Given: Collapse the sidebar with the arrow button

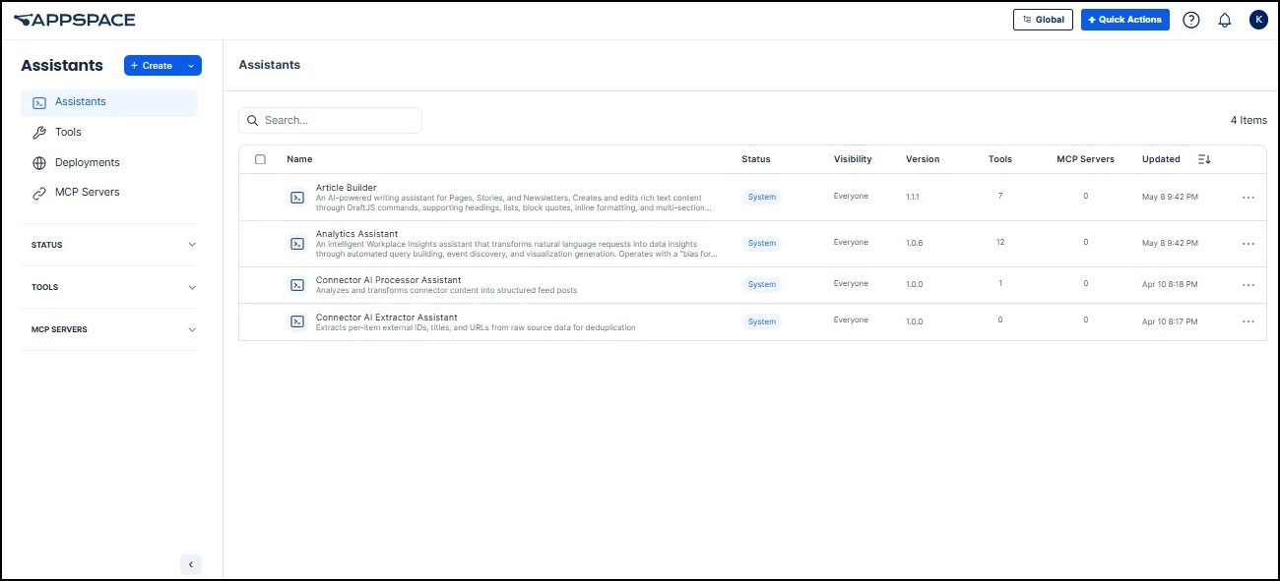Looking at the screenshot, I should pyautogui.click(x=191, y=564).
